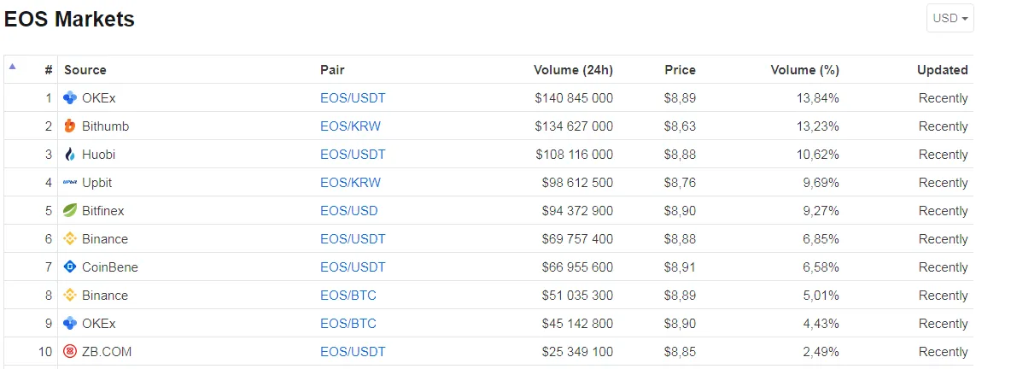Click the 13,84% volume share cell
The width and height of the screenshot is (1011, 369).
tap(818, 98)
